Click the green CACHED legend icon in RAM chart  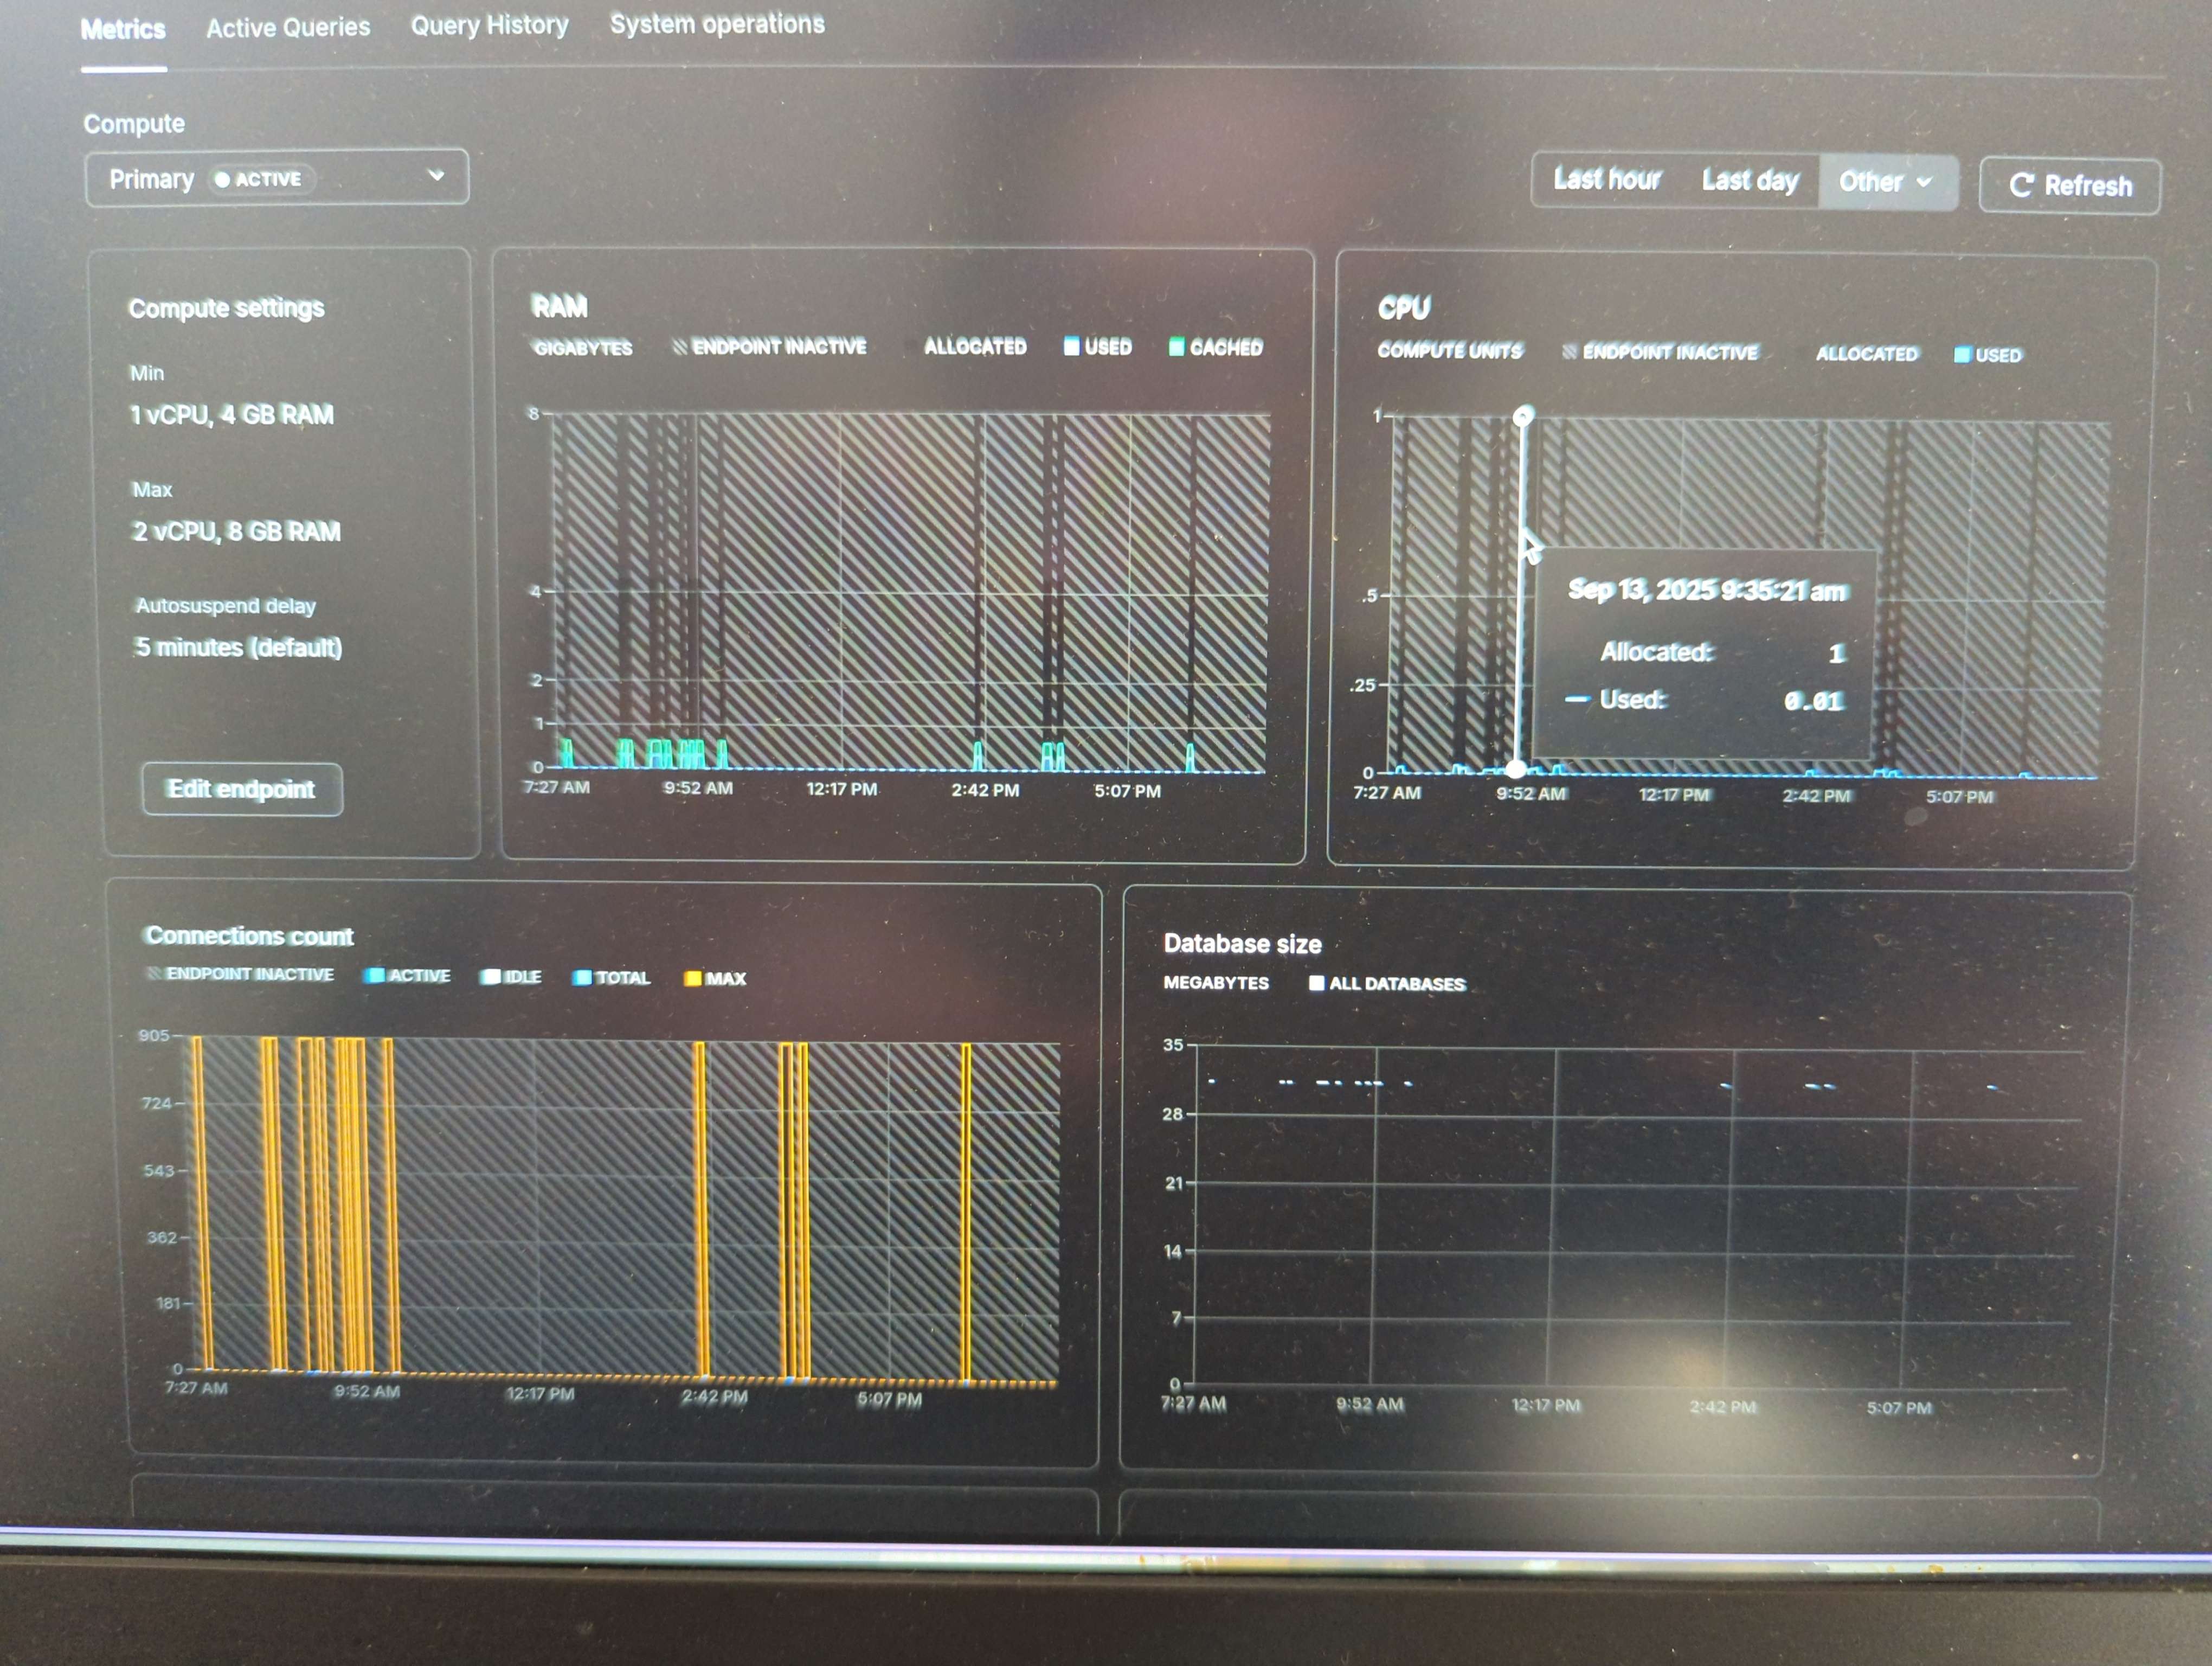click(1176, 347)
